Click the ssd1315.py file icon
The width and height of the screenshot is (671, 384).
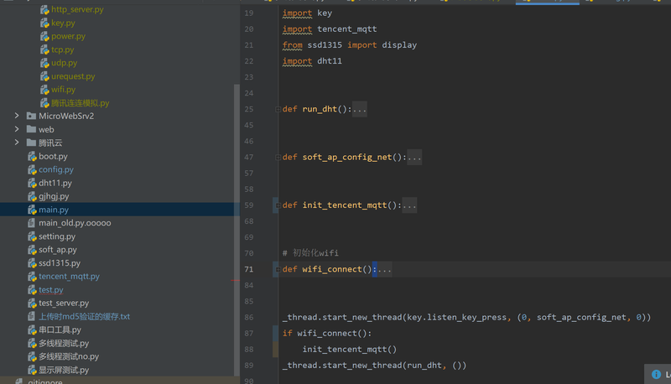[x=32, y=263]
